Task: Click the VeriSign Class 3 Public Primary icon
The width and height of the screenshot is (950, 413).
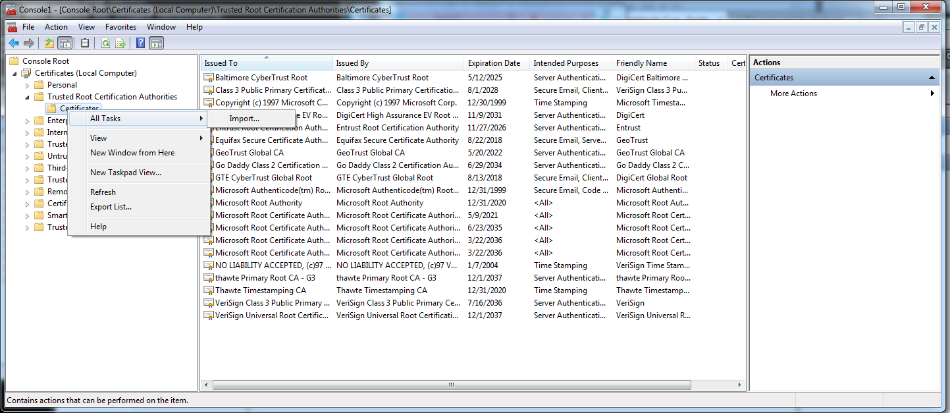Action: pos(209,303)
